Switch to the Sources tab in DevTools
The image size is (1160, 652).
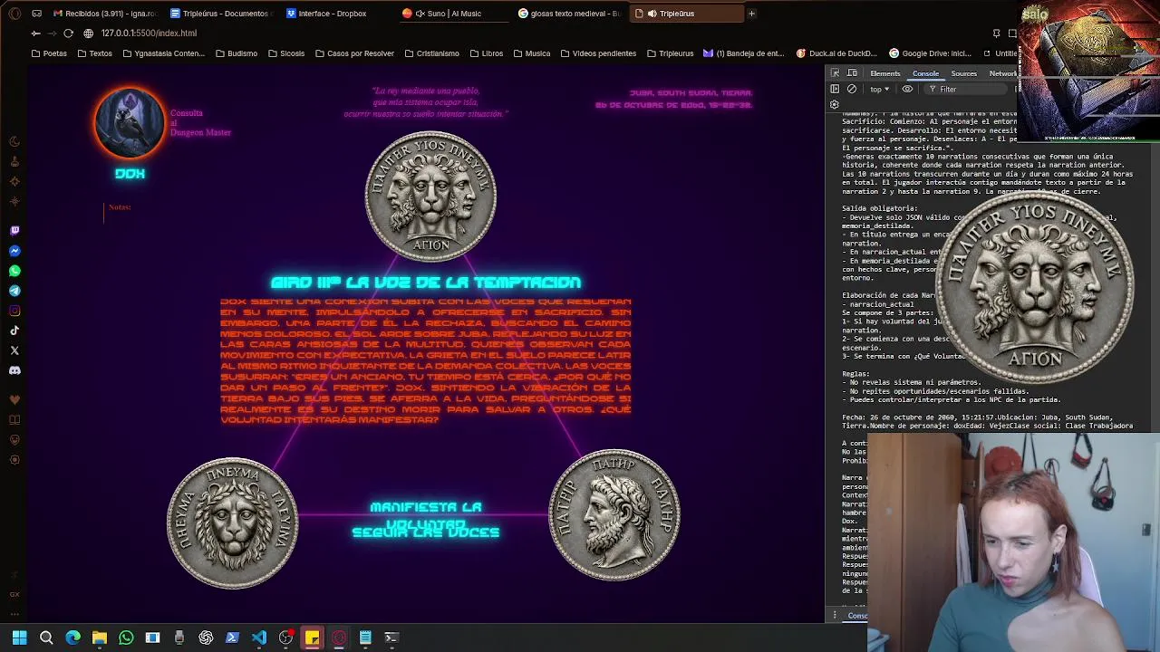[963, 73]
